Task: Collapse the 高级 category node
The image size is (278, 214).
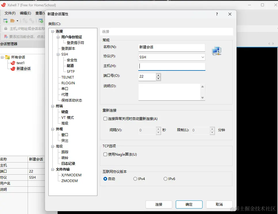Action: coord(52,147)
